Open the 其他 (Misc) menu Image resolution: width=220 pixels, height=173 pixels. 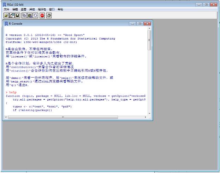(x=32, y=10)
